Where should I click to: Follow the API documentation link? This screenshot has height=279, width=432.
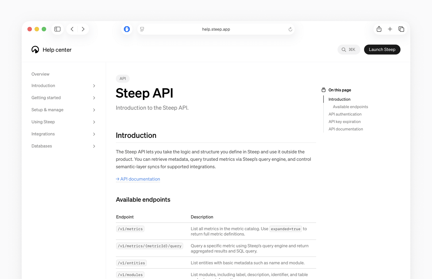(x=138, y=179)
